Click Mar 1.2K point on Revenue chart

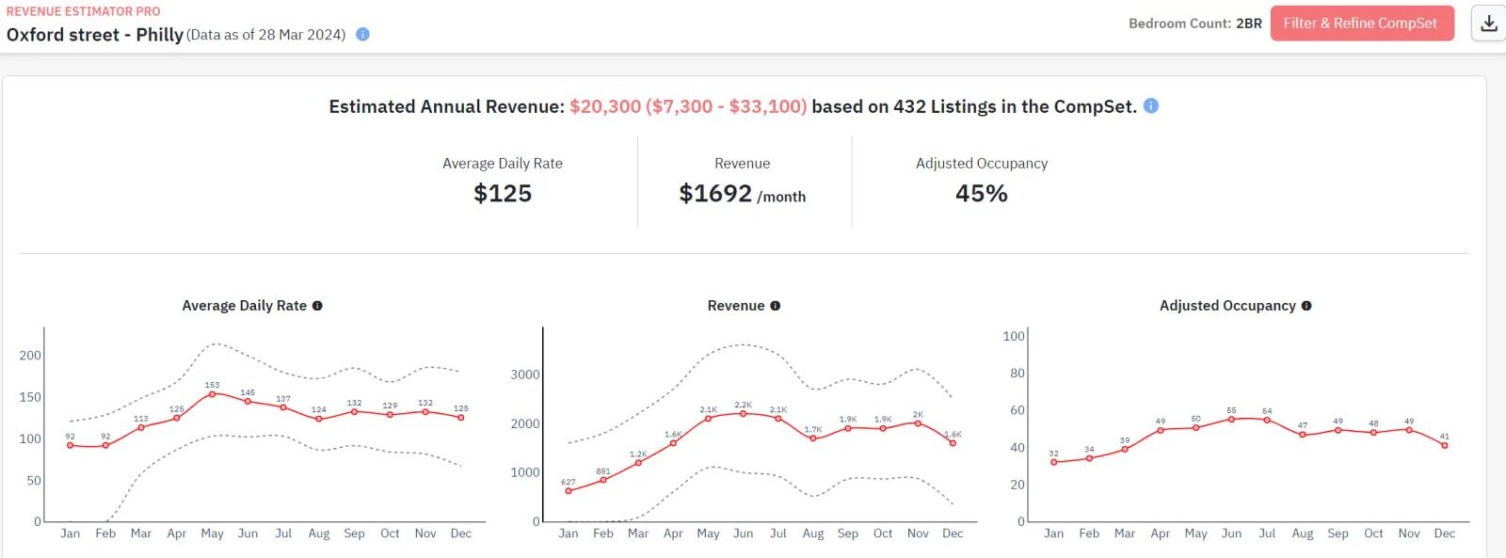(x=638, y=463)
